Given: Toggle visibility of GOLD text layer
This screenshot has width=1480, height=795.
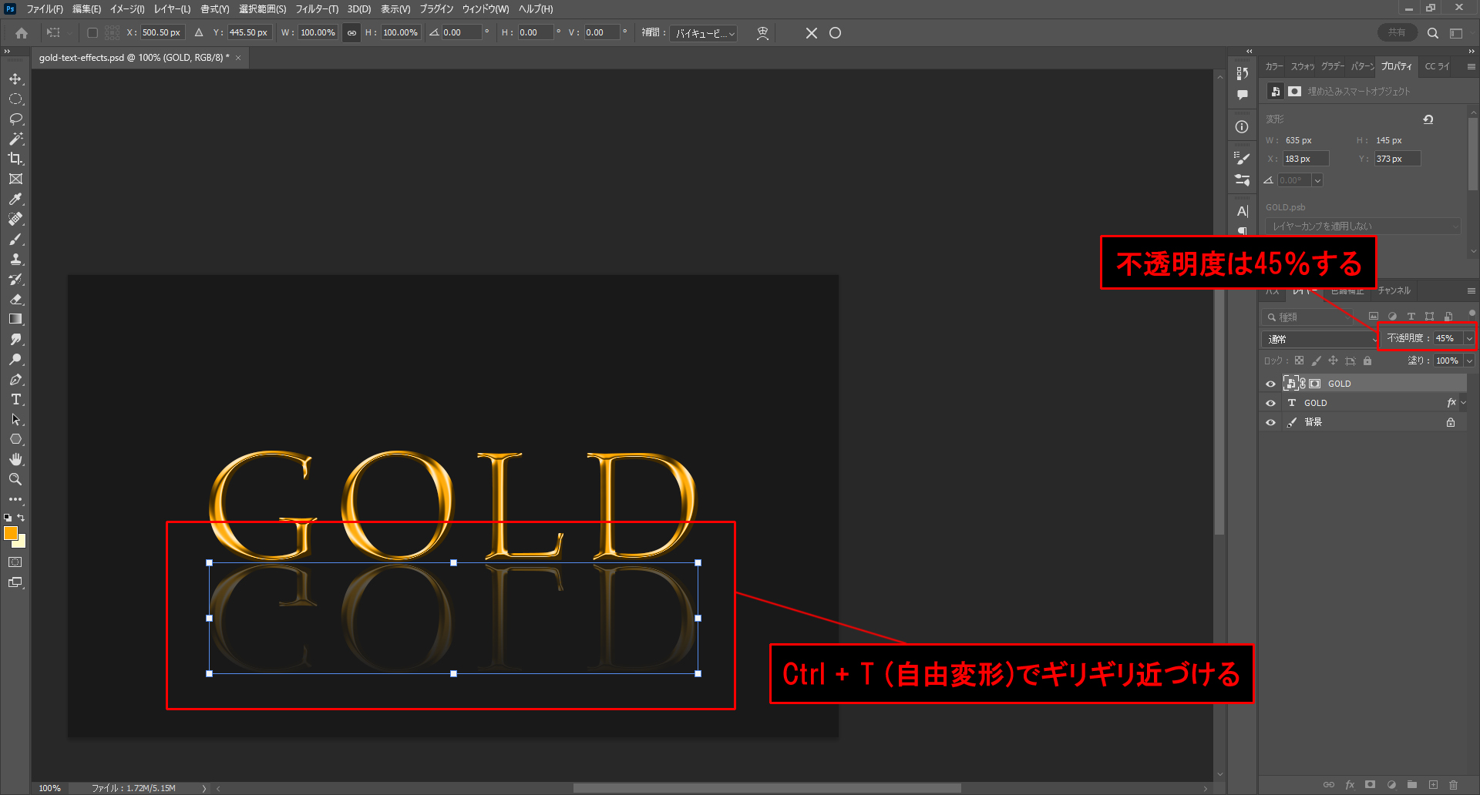Looking at the screenshot, I should [x=1270, y=403].
